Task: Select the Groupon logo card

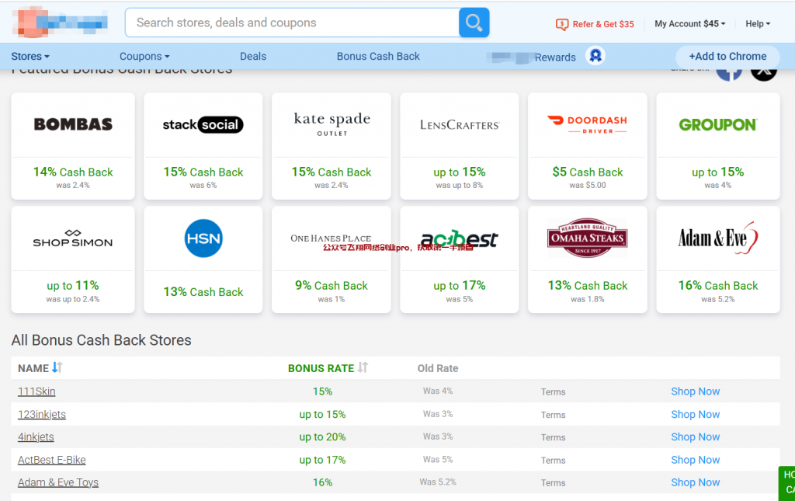Action: 717,124
